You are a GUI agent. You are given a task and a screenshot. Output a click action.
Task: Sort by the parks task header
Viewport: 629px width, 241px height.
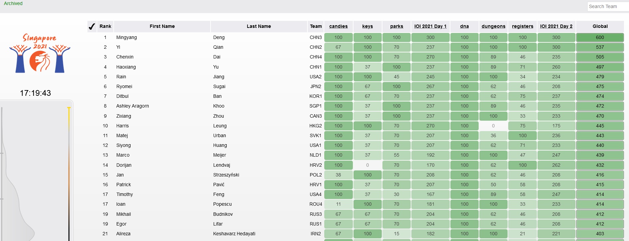pos(397,26)
